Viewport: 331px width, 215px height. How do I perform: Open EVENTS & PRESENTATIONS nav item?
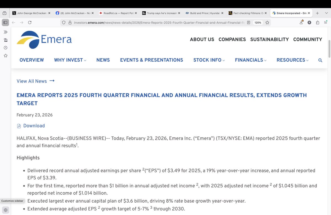[x=151, y=60]
